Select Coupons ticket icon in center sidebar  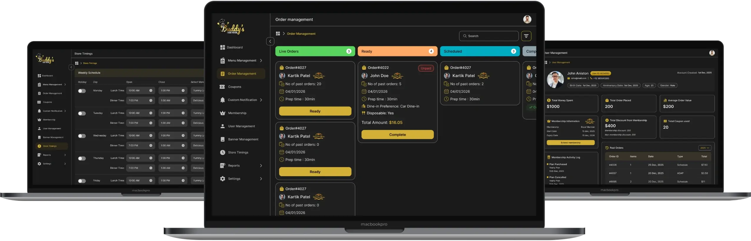[x=222, y=87]
